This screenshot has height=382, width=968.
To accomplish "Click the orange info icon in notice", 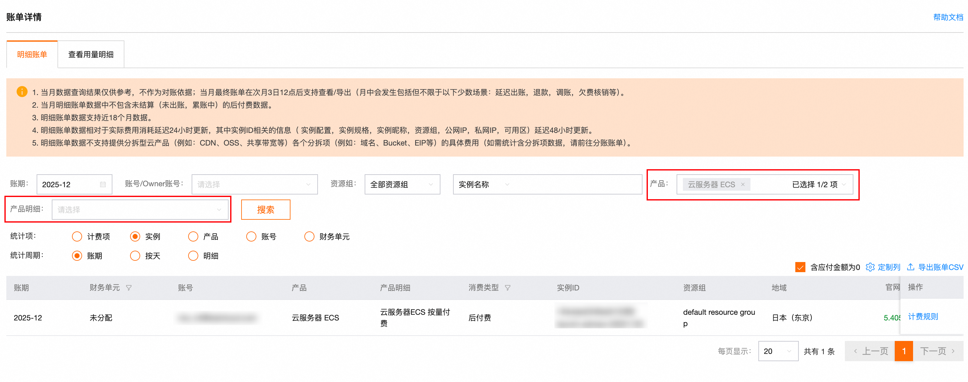I will (x=22, y=92).
